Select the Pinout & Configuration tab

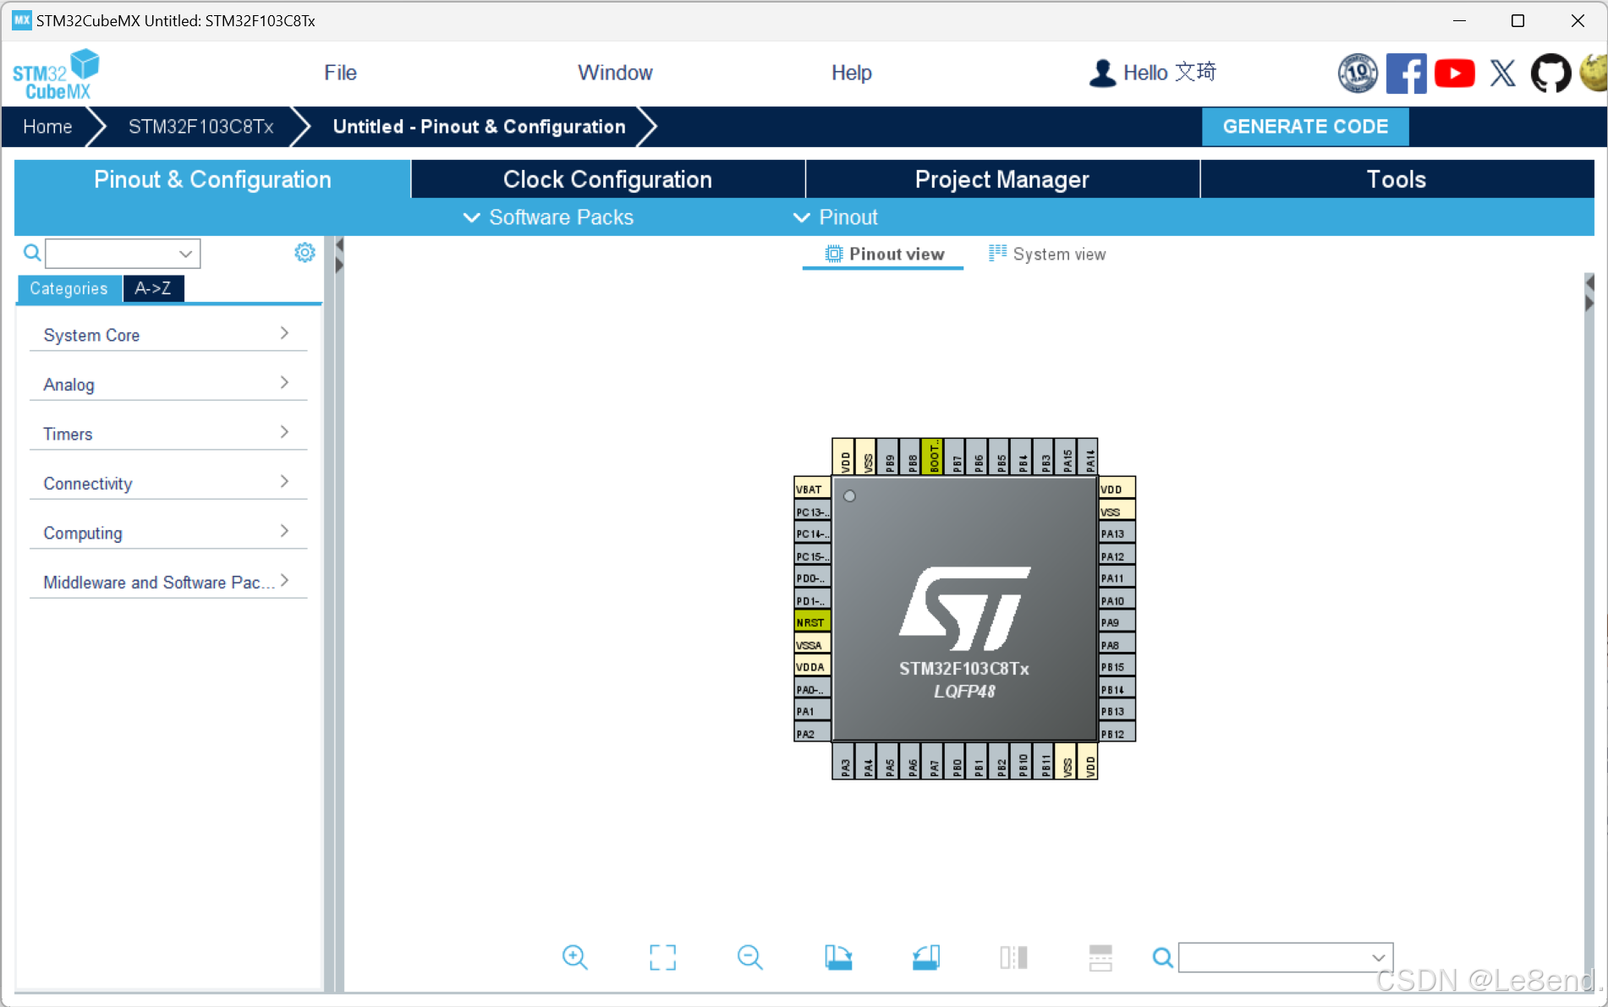(212, 179)
